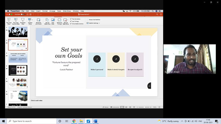Open Set Up Slide Show
Screen dimensions: 221x124
coord(47,21)
